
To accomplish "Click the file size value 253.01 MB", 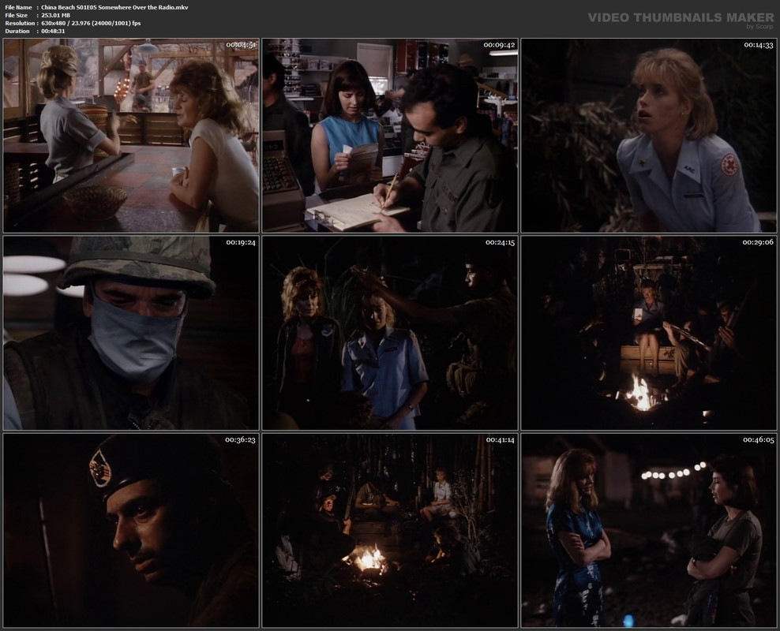I will 56,16.
